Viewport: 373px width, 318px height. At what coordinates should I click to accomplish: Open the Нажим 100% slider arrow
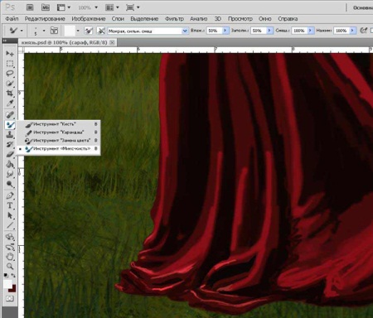pos(352,31)
